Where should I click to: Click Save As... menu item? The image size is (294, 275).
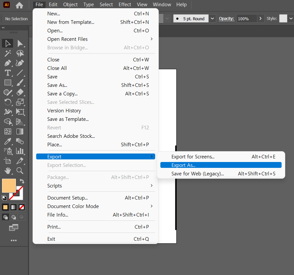click(96, 85)
